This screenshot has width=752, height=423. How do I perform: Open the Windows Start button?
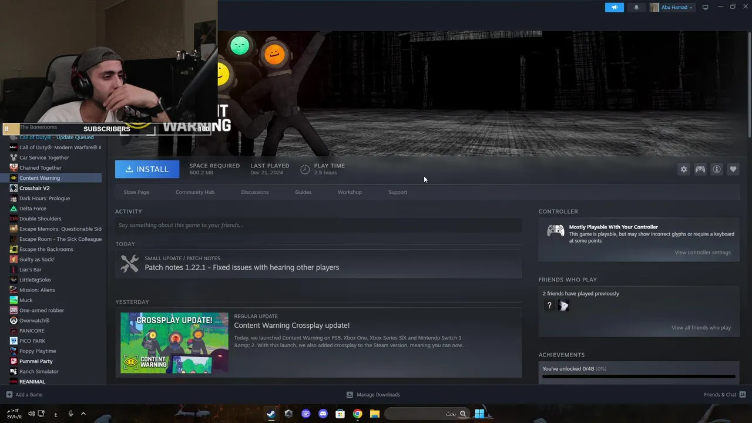click(x=479, y=414)
